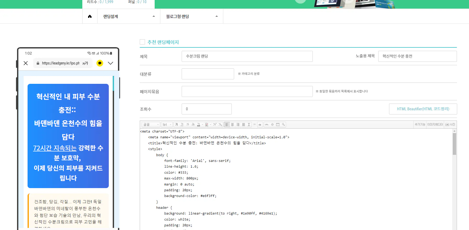Center align text in editor

pyautogui.click(x=232, y=124)
